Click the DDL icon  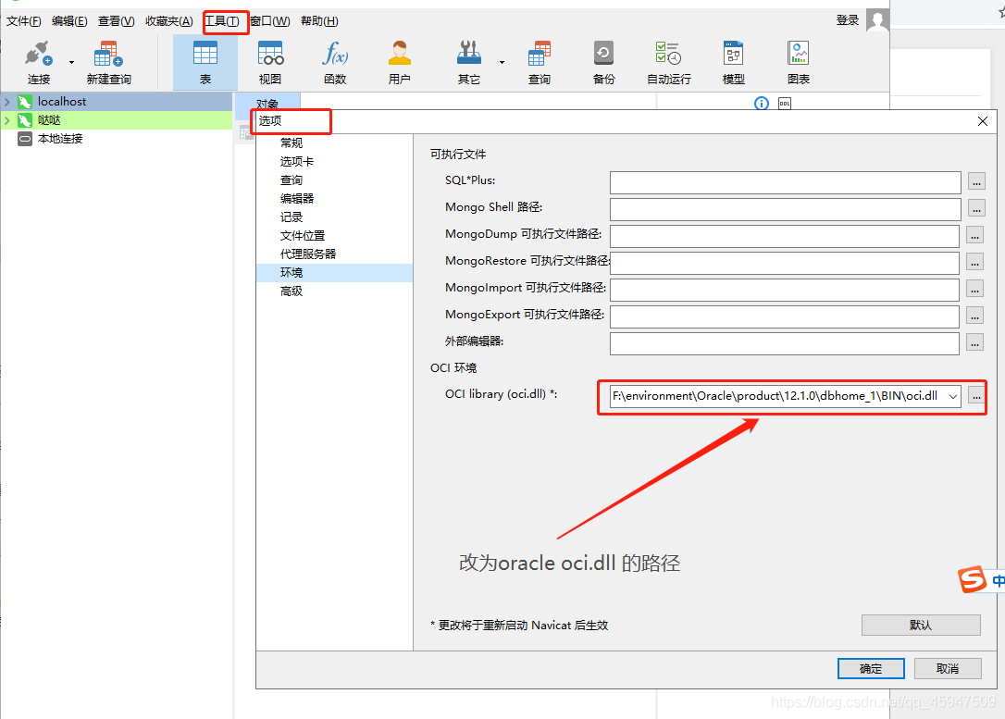coord(785,103)
